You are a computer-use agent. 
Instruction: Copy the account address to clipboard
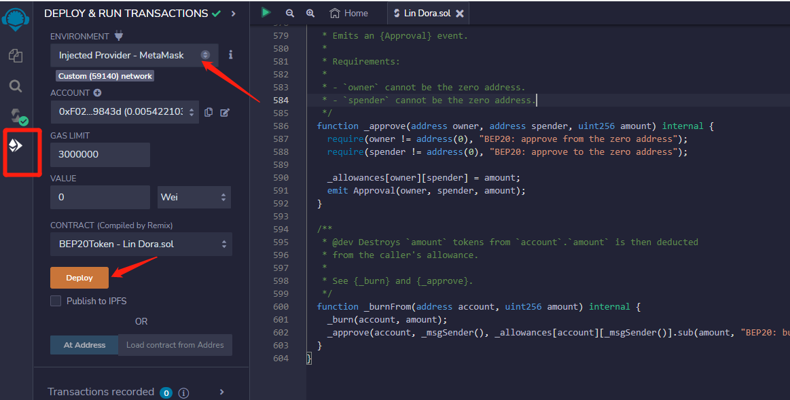209,112
